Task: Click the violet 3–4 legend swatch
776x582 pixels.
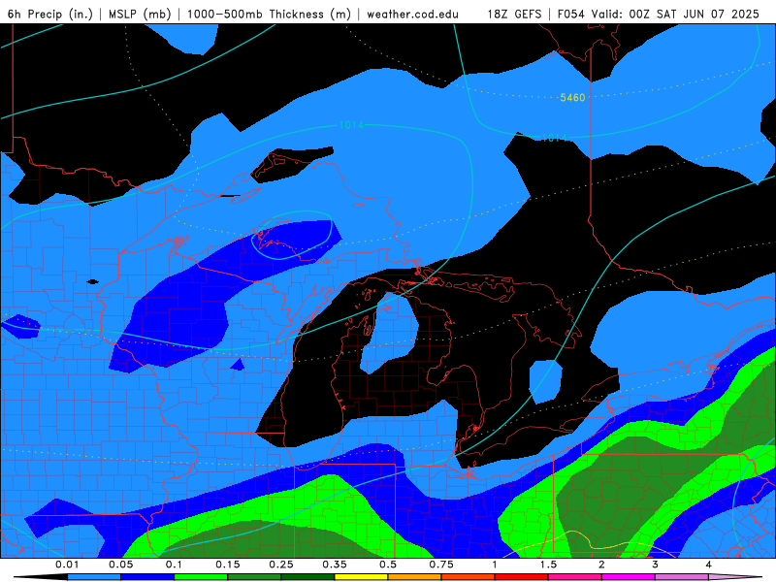Action: pos(682,577)
